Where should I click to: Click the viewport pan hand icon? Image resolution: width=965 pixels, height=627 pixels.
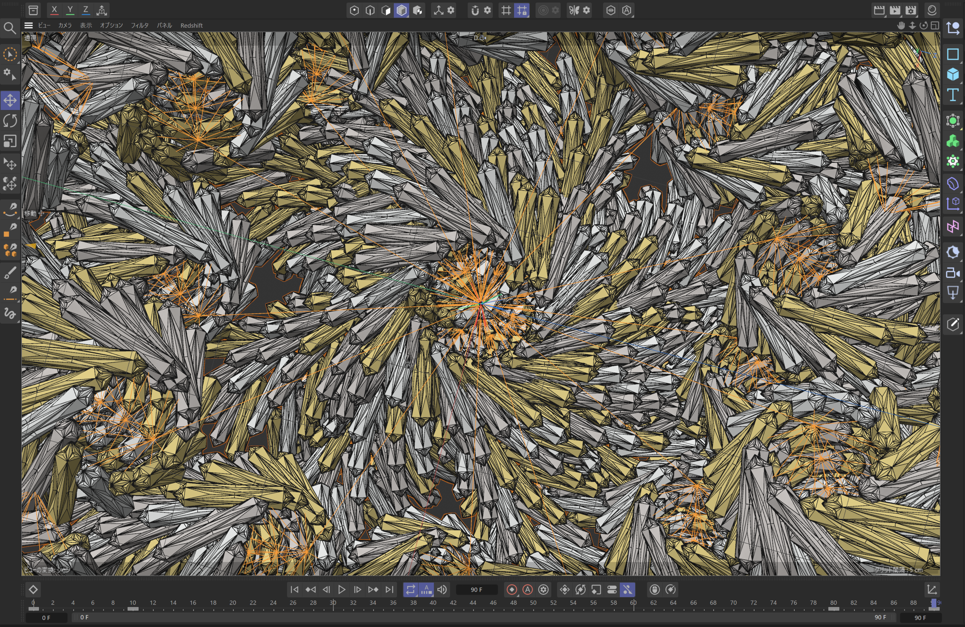(901, 26)
